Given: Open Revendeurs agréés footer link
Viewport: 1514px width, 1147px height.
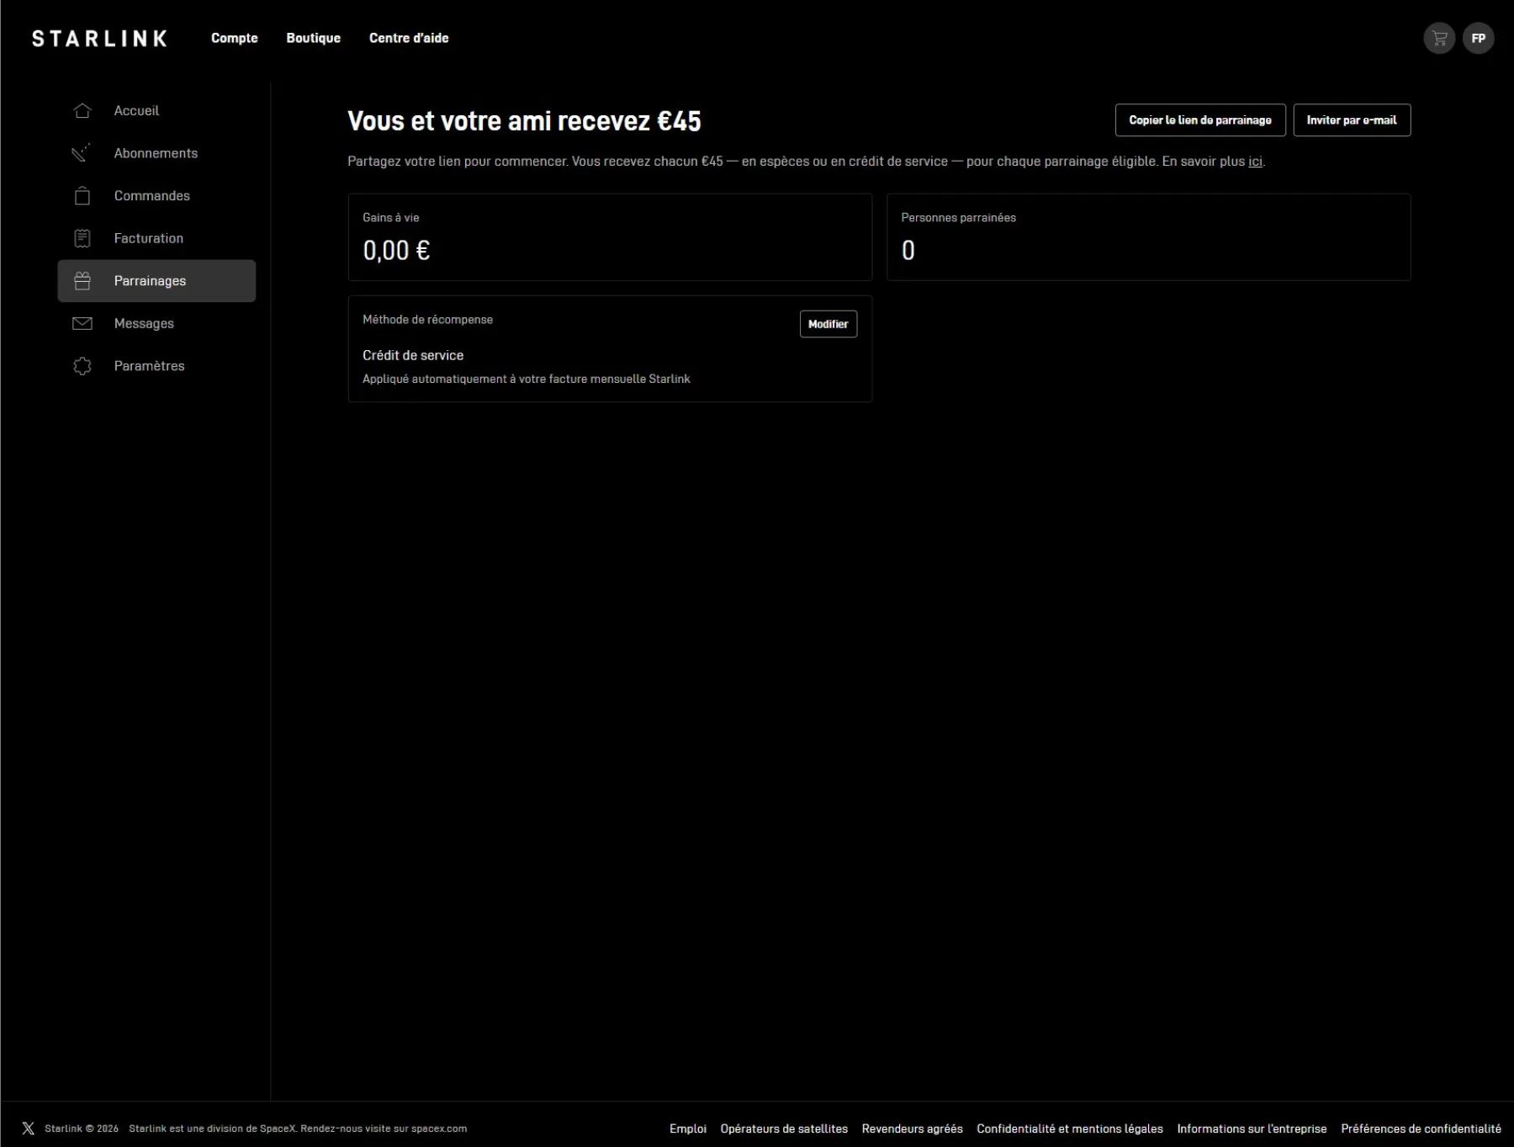Looking at the screenshot, I should coord(913,1128).
